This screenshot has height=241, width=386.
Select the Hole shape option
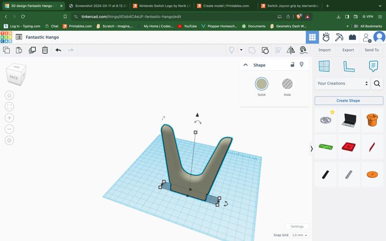[x=287, y=84]
